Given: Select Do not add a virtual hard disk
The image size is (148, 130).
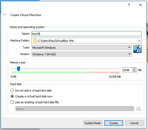Looking at the screenshot, I should tap(31, 90).
